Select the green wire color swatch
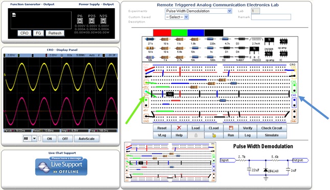This screenshot has width=330, height=190. 179,33
